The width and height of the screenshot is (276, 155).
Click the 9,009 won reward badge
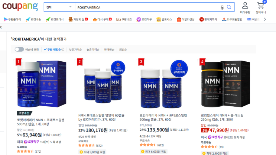click(92, 152)
